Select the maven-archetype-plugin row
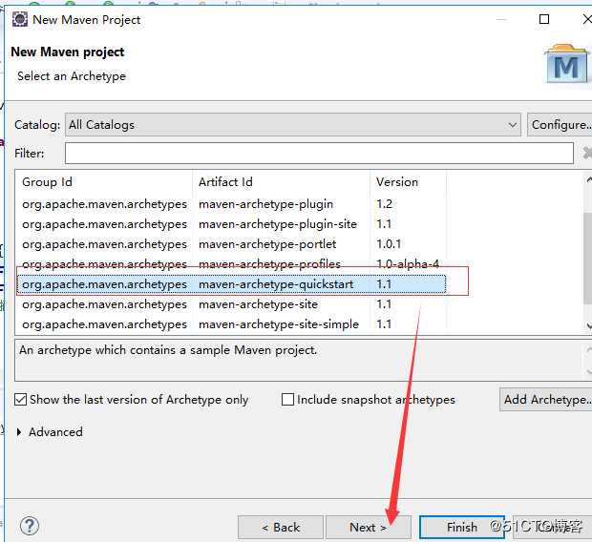Screen dimensions: 592x542 (231, 204)
